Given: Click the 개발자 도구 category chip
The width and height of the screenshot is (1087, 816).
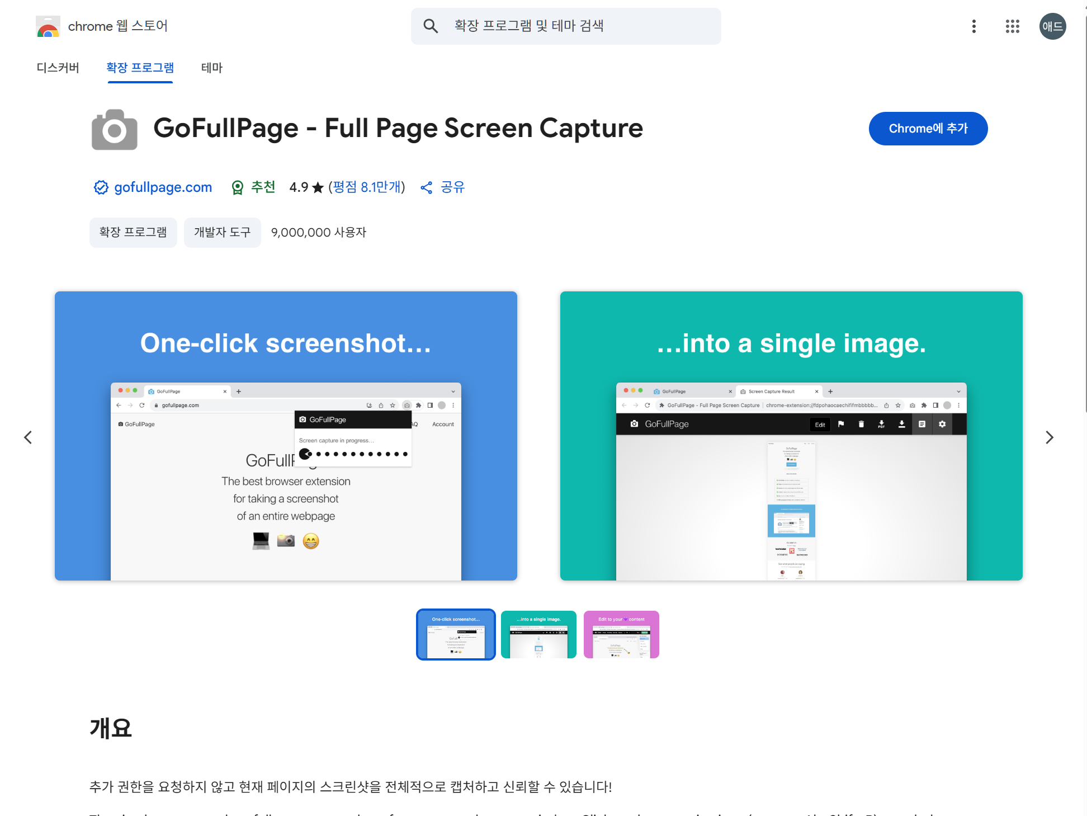Looking at the screenshot, I should click(x=222, y=232).
